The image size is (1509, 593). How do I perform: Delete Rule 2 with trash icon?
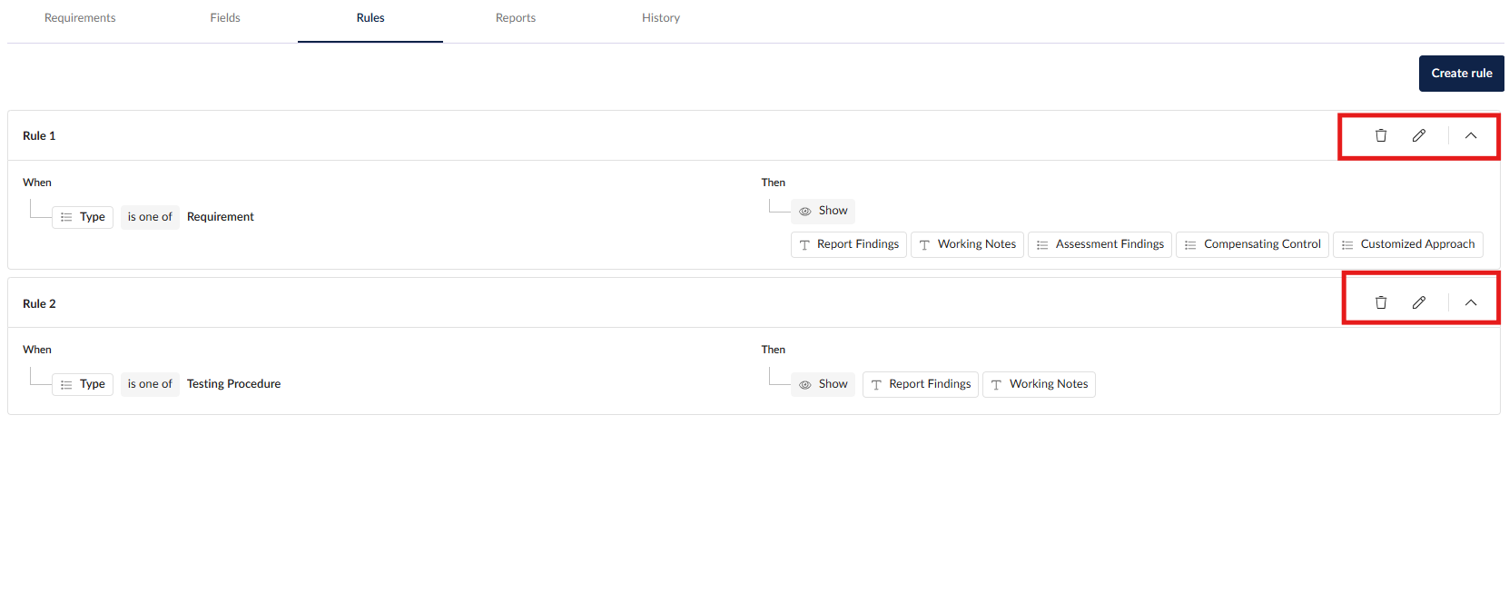1381,302
